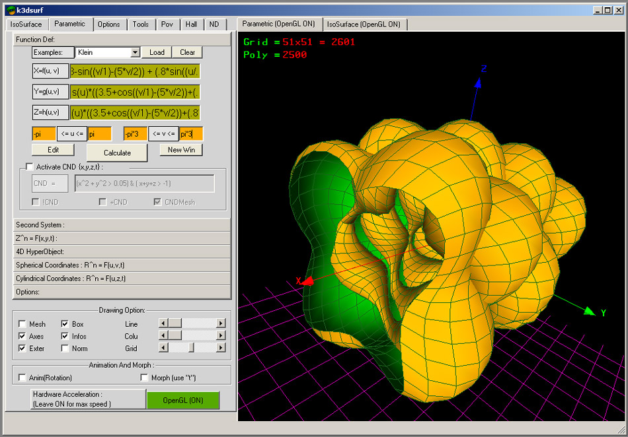Disable the Box drawing option
The width and height of the screenshot is (628, 437).
click(x=65, y=324)
